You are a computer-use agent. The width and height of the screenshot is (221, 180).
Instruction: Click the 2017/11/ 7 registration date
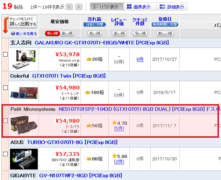click(x=164, y=125)
